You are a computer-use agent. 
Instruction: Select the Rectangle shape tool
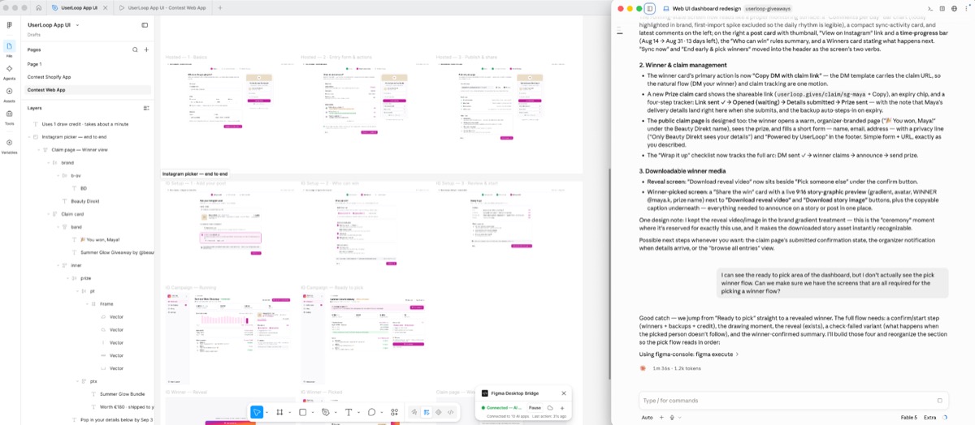(x=302, y=412)
